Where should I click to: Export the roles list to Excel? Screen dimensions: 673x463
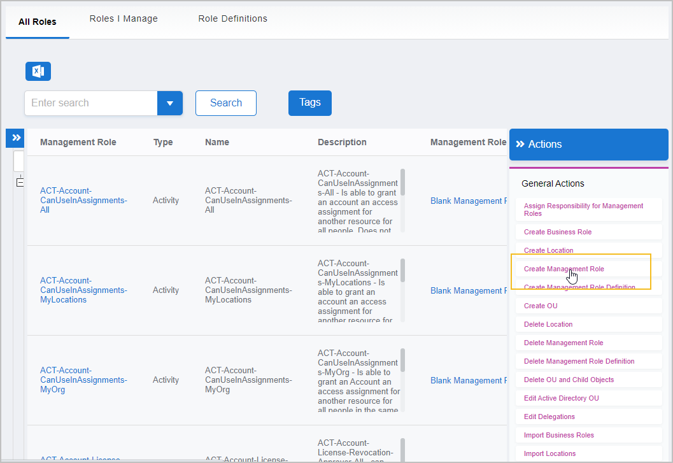pos(38,71)
